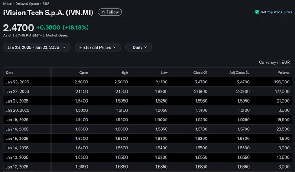
Task: Click volume 1,500 for Jan 15, 2026
Action: tap(285, 139)
